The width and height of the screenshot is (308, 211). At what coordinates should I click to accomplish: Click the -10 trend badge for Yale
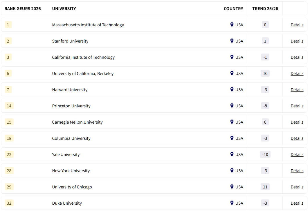pyautogui.click(x=265, y=154)
